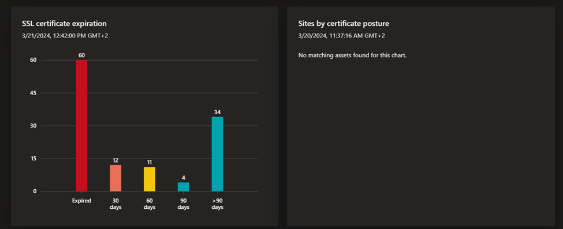Viewport: 563px width, 229px height.
Task: Click the 60 days axis label
Action: 150,204
